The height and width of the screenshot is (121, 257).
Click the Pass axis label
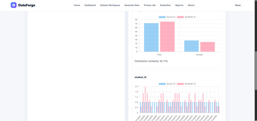(x=159, y=55)
